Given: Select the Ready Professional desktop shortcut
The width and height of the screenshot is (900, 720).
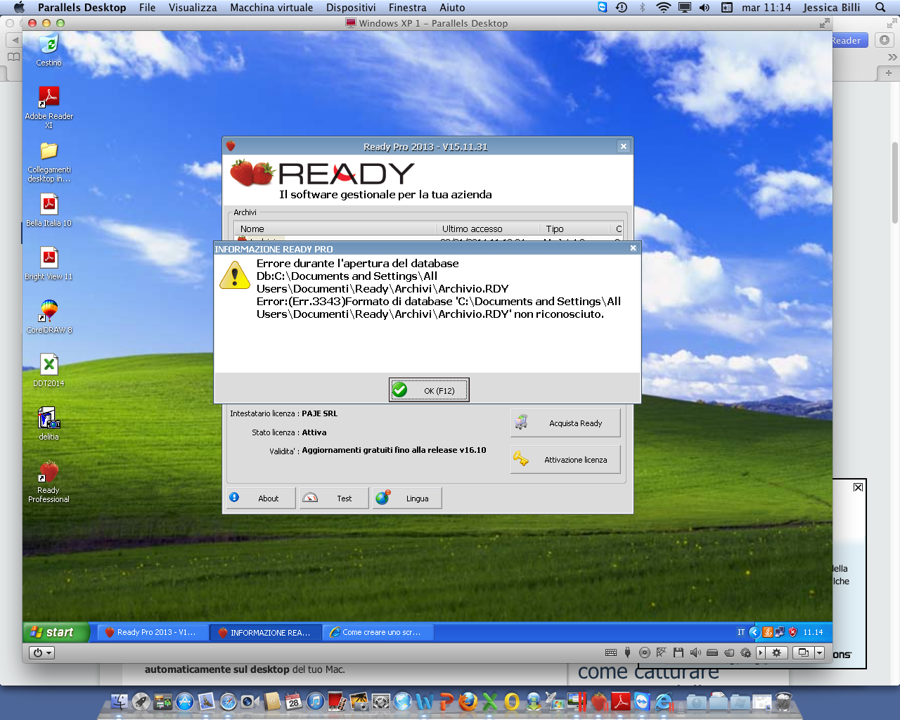Looking at the screenshot, I should coord(49,482).
